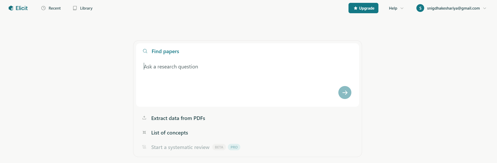Go to the Library page
This screenshot has height=163, width=497.
(86, 8)
